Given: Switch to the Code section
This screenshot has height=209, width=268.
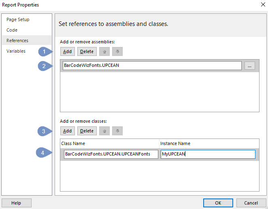Looking at the screenshot, I should pos(12,30).
